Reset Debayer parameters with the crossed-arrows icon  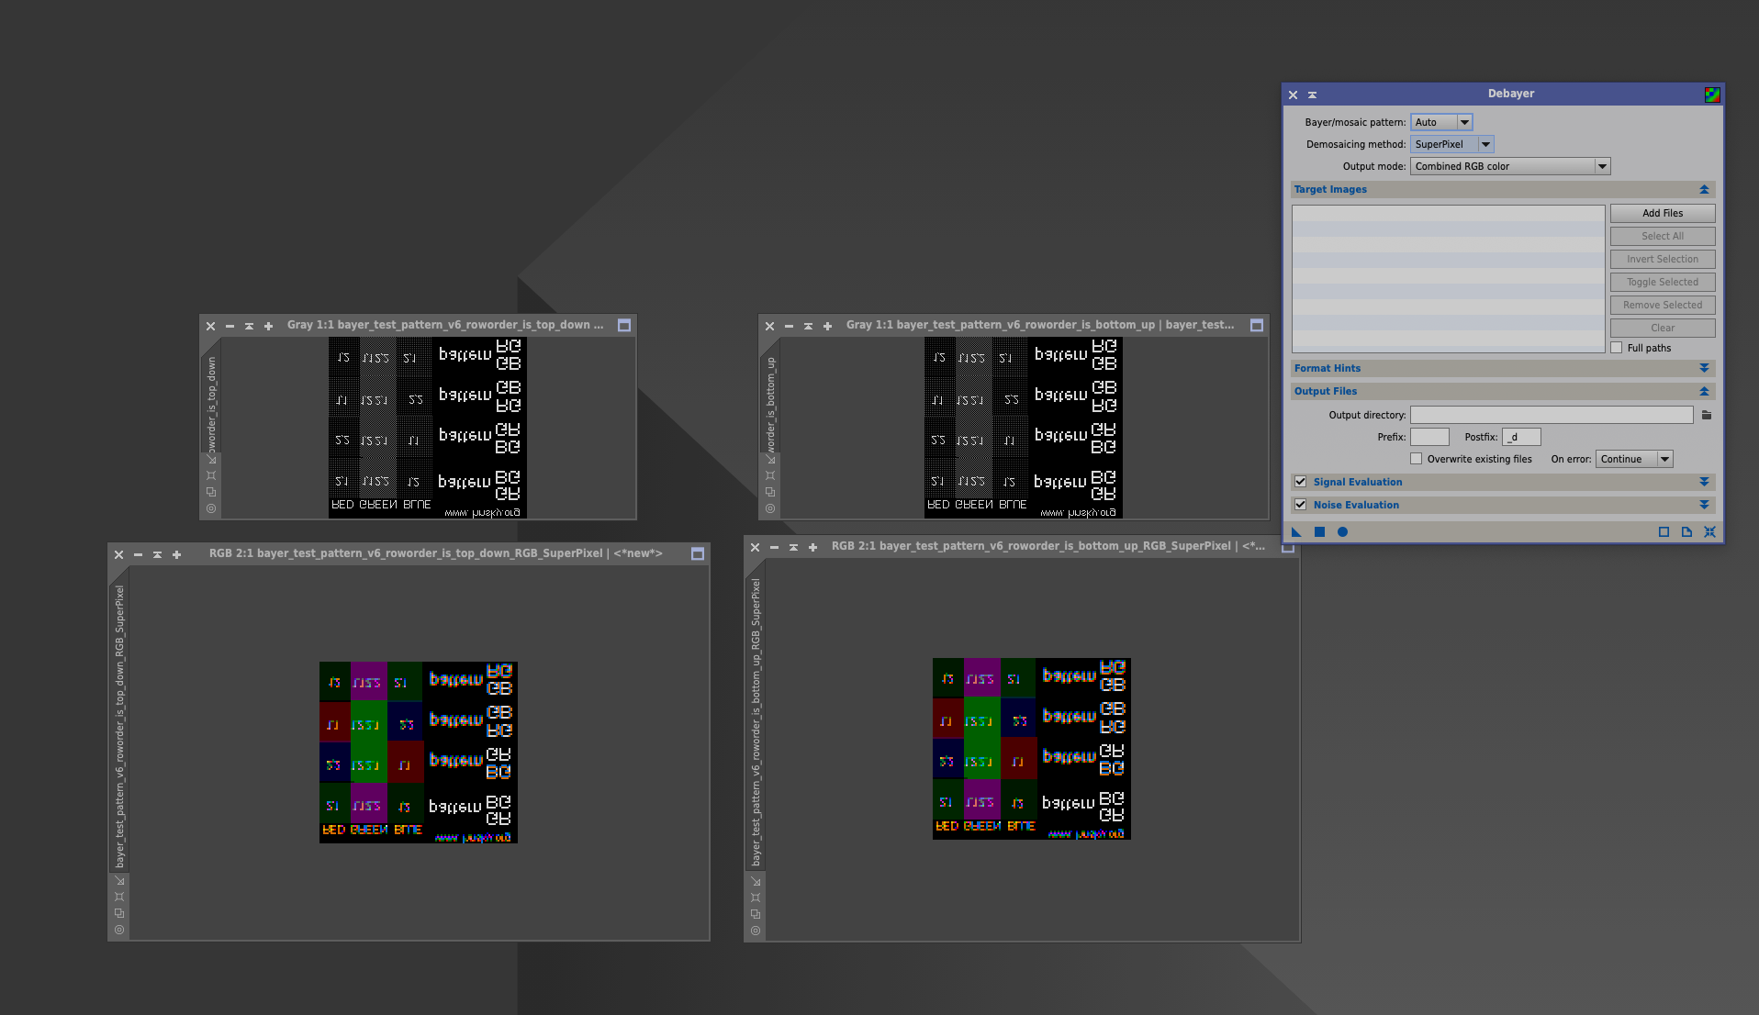(x=1709, y=531)
